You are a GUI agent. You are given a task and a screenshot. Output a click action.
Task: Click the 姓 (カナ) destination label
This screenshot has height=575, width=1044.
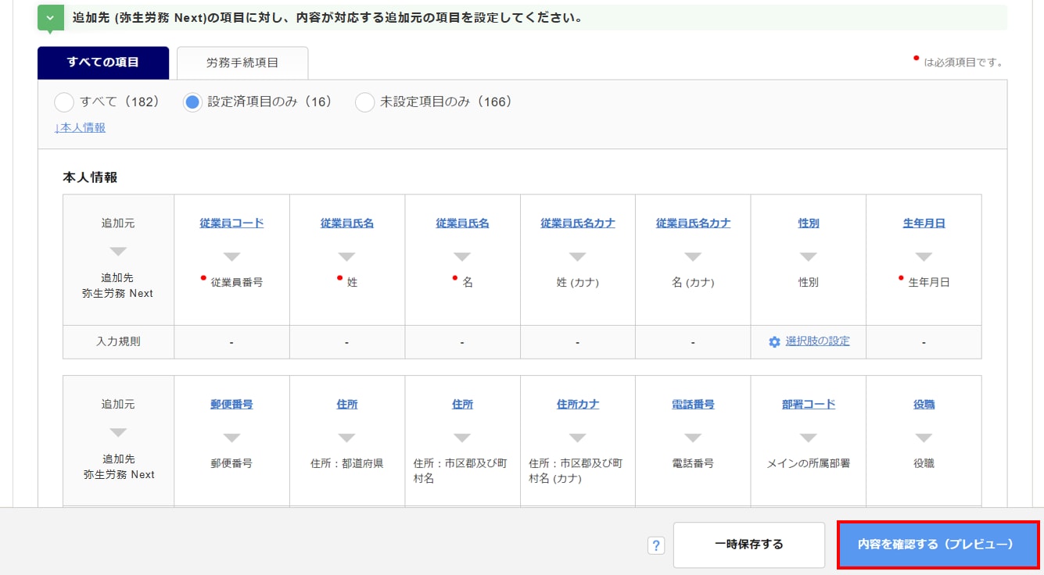point(578,283)
